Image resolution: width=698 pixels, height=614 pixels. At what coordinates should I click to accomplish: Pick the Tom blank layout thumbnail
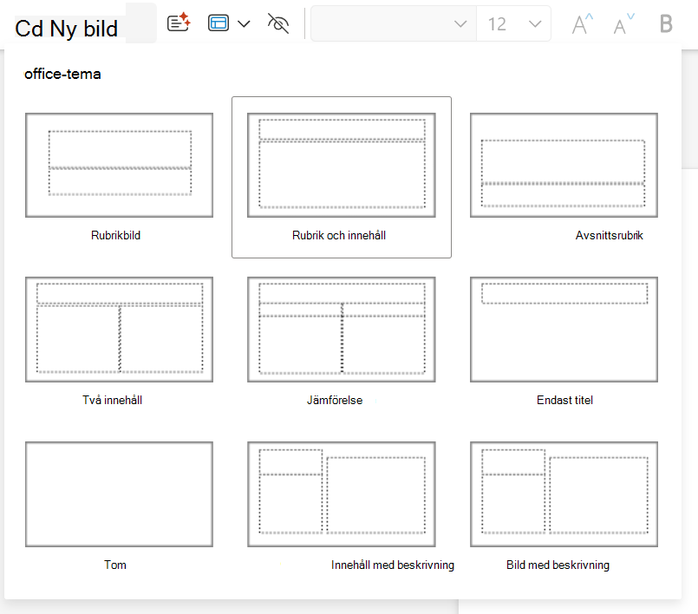tap(120, 494)
